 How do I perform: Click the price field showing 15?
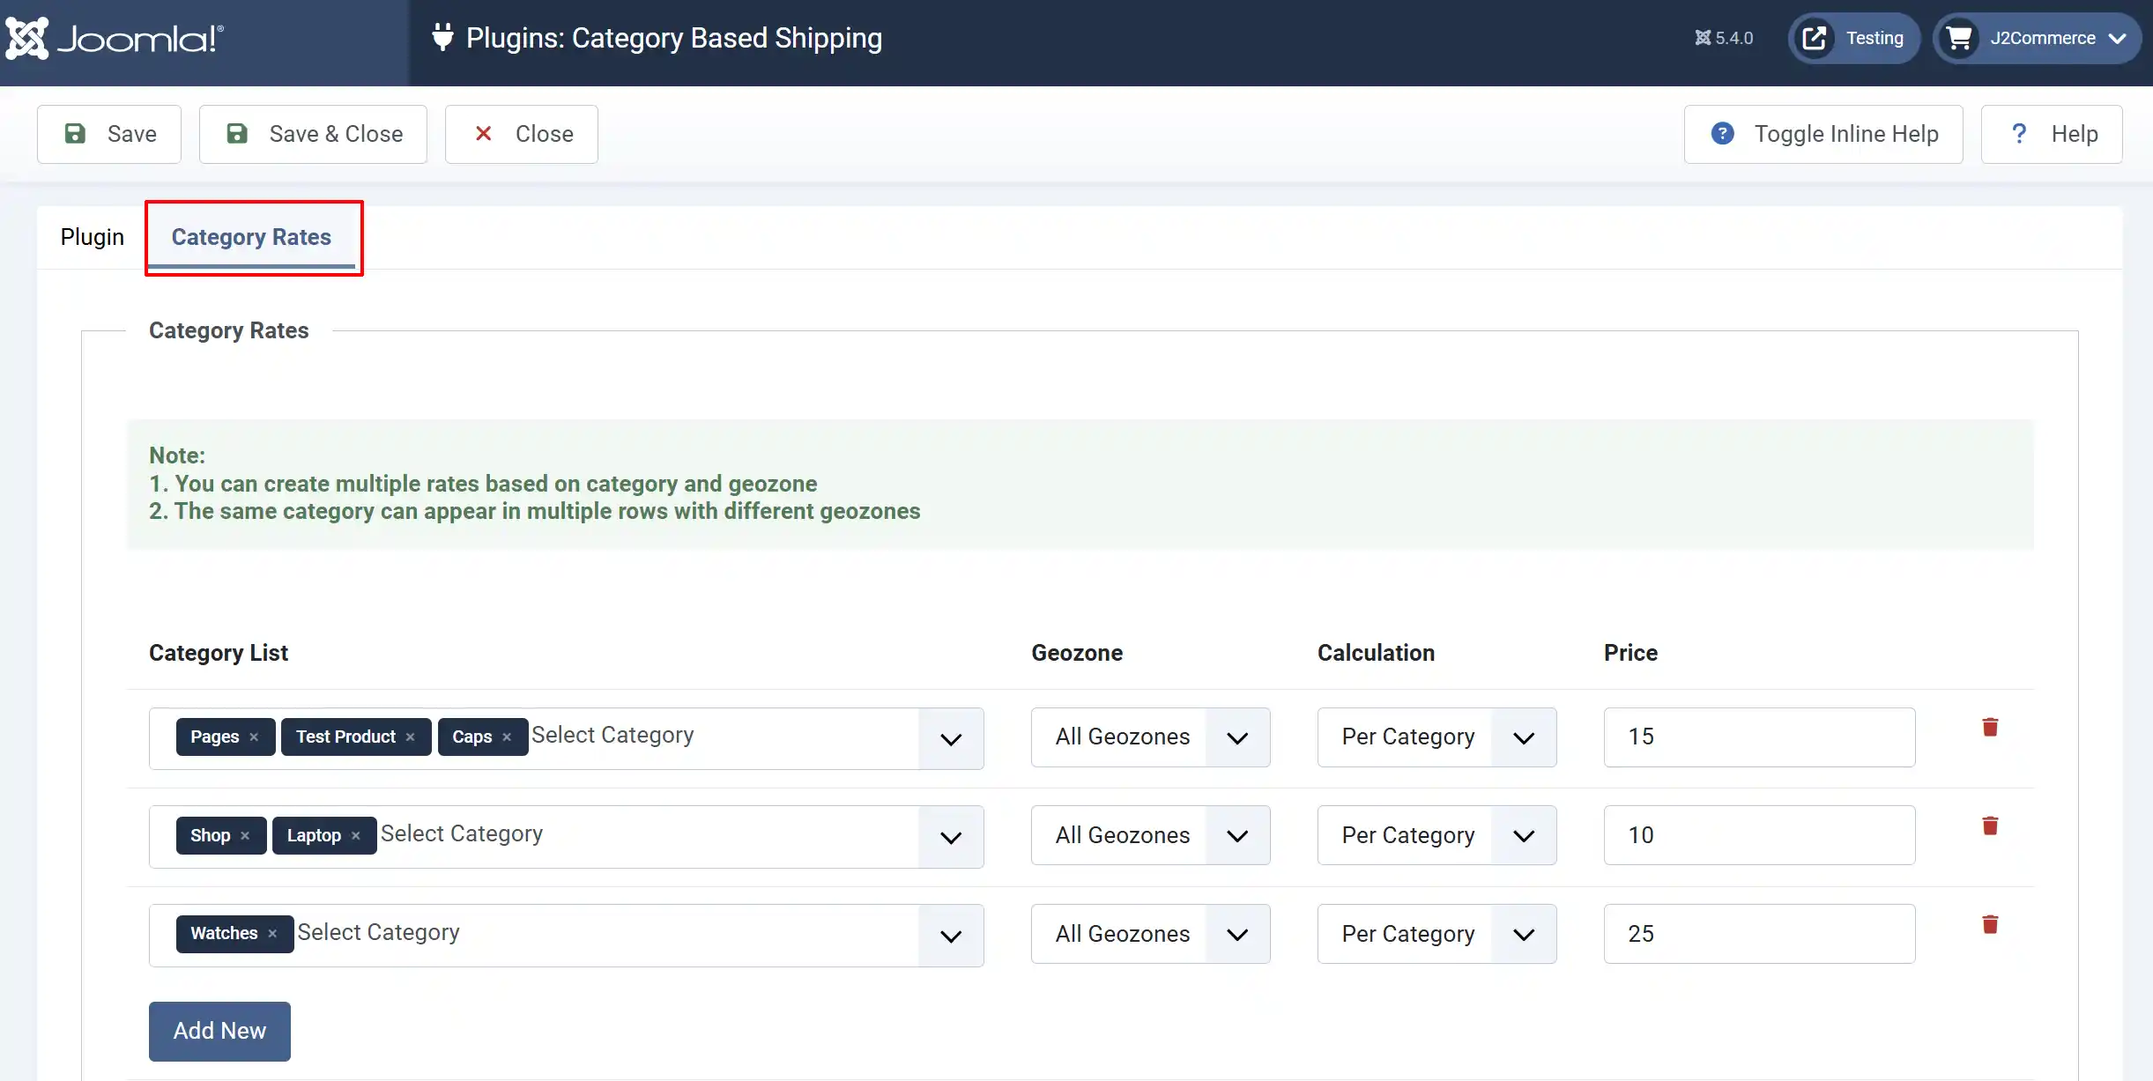(x=1759, y=737)
